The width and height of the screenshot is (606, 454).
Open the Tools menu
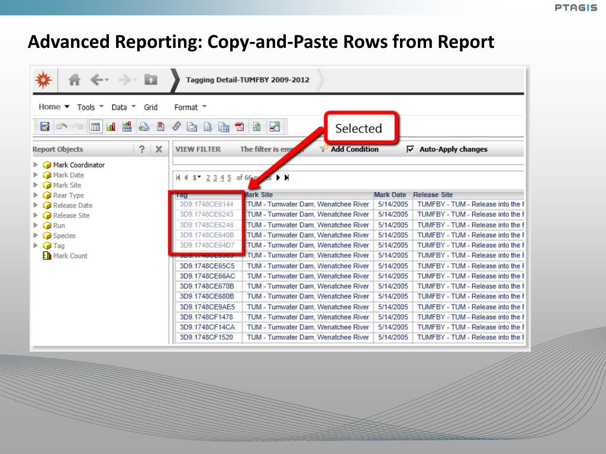(x=90, y=108)
